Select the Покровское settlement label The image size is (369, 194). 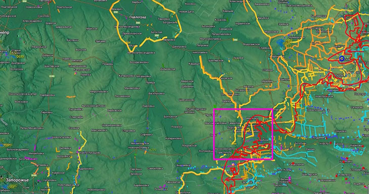coord(189,146)
